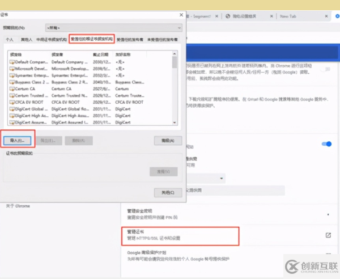Click certificate icon of Default Compan... row
This screenshot has width=340, height=279.
[x=12, y=62]
